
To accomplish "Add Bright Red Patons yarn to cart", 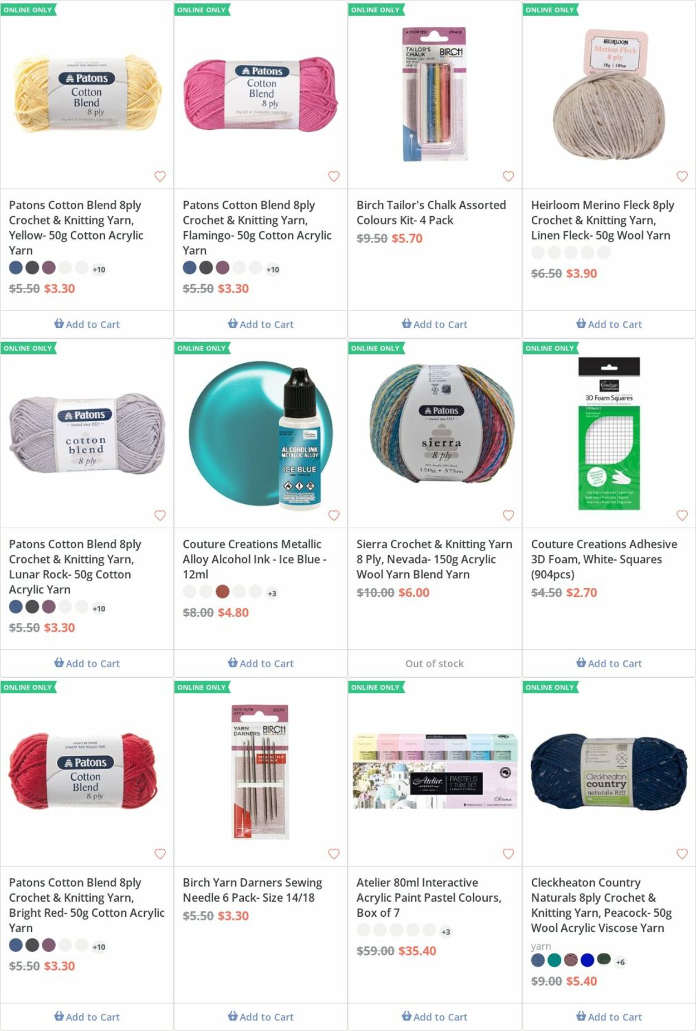I will [x=87, y=1017].
